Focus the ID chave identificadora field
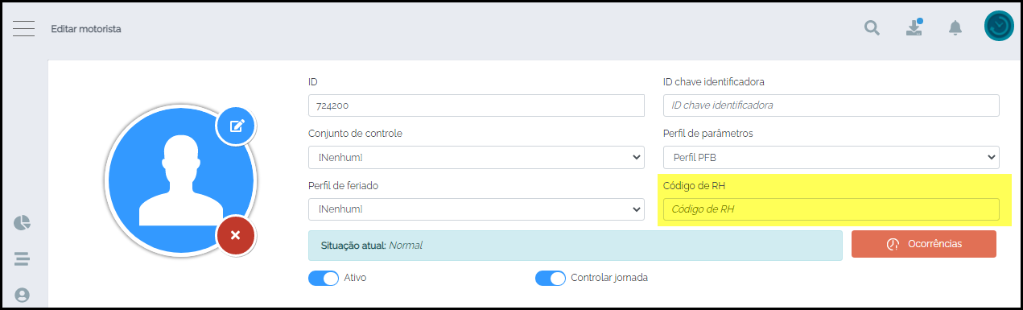Viewport: 1023px width, 310px height. point(831,105)
